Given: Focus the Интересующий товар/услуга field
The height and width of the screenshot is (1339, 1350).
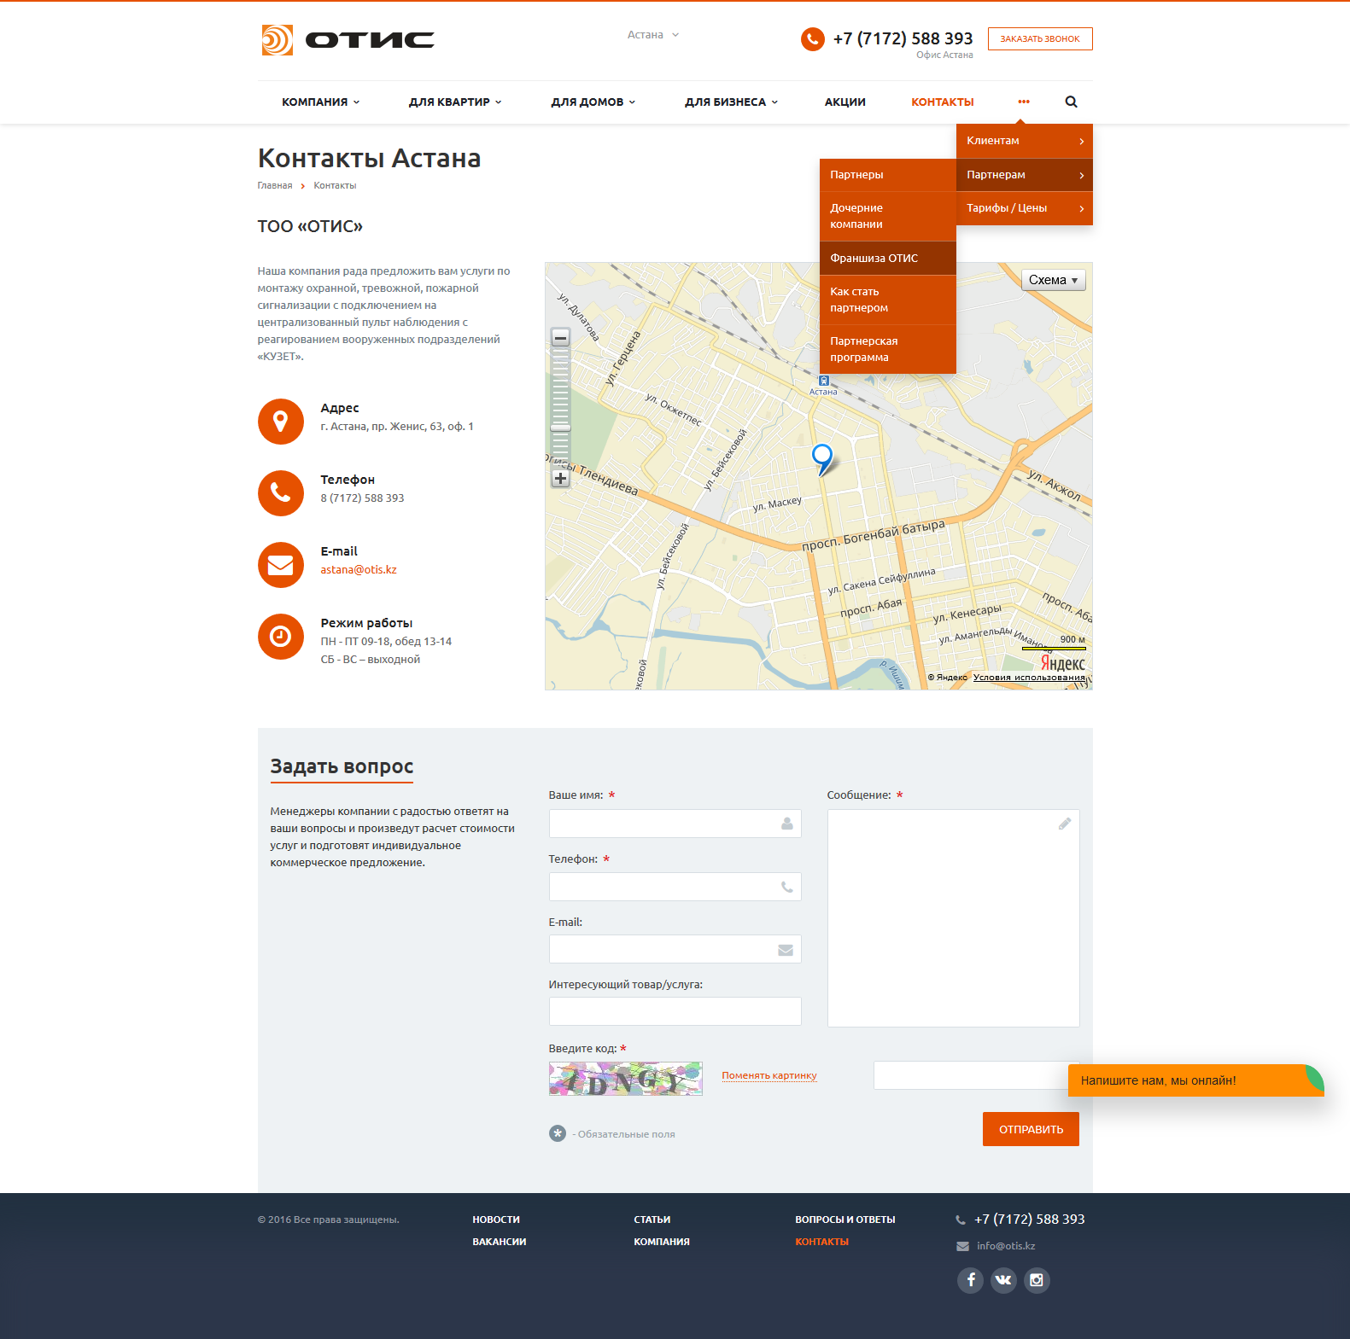Looking at the screenshot, I should click(675, 1011).
